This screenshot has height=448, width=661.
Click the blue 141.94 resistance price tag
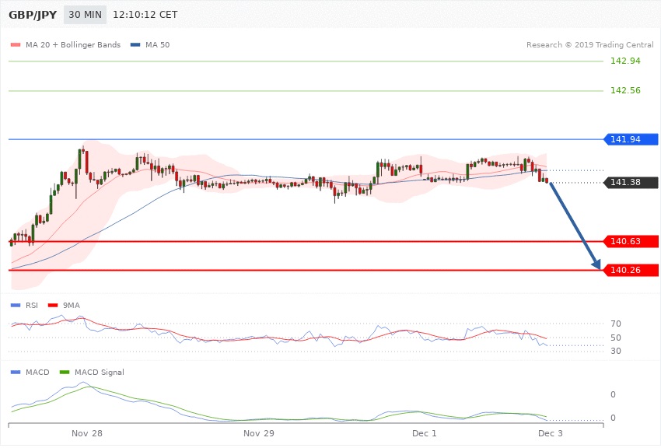pos(630,139)
